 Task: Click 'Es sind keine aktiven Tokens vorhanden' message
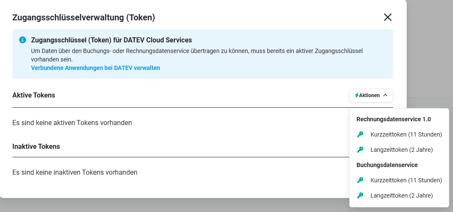(72, 123)
